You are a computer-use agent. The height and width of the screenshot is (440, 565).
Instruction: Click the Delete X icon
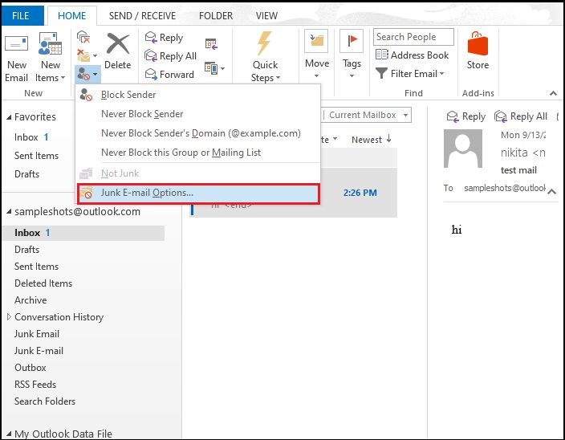click(118, 45)
